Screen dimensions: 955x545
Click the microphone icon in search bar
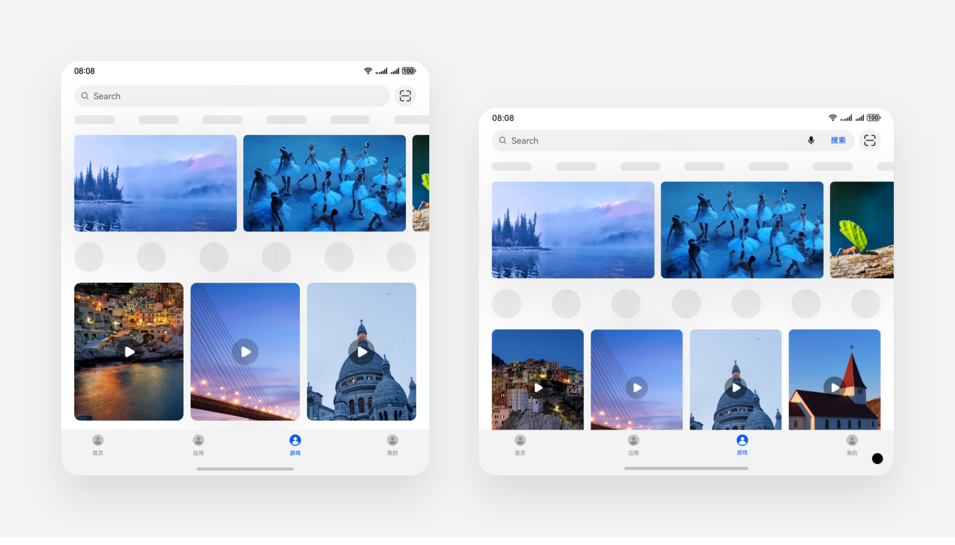pyautogui.click(x=811, y=141)
